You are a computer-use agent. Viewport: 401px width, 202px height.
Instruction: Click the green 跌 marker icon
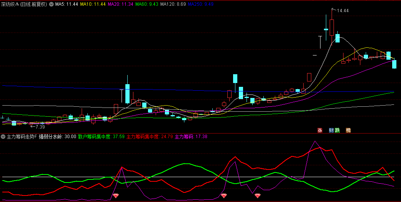coord(337,130)
